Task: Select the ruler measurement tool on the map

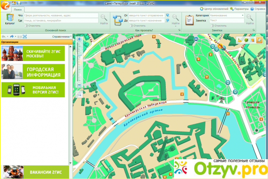Action: [239, 40]
